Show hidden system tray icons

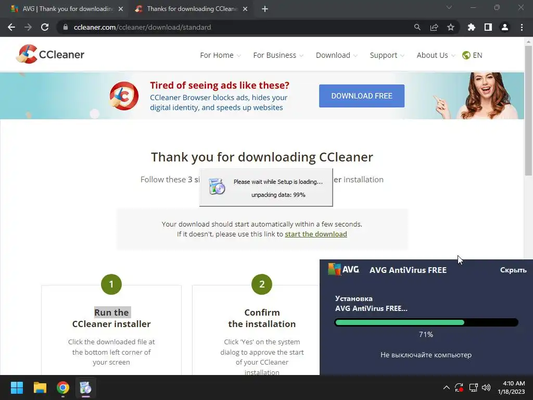pos(447,387)
